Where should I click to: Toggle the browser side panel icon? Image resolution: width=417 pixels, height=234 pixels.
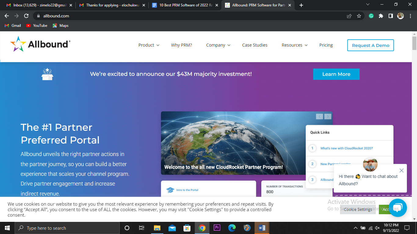tap(390, 16)
